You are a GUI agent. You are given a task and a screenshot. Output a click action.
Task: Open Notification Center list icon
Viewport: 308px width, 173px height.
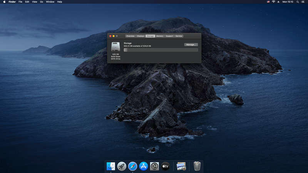303,2
